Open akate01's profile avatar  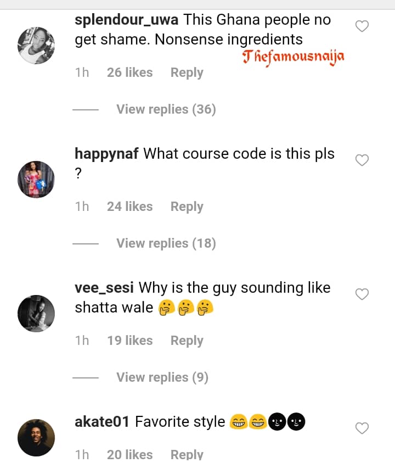[x=36, y=438]
